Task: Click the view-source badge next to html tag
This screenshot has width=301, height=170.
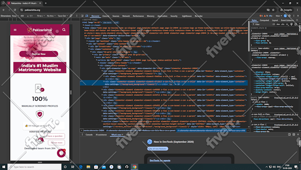Action: point(107,22)
